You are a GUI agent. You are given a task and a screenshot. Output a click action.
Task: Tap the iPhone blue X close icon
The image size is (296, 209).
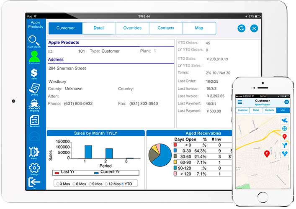[x=286, y=102]
